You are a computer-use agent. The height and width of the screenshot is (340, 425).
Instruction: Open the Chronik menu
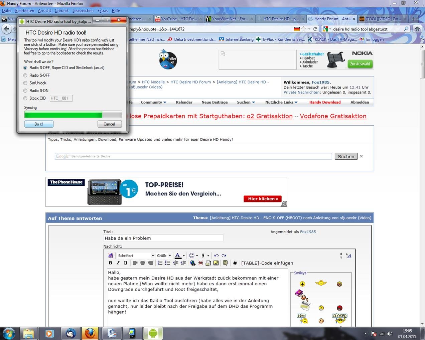point(61,11)
